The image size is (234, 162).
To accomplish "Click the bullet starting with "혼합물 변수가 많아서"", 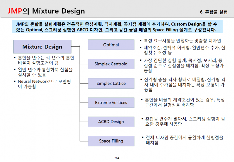I will pos(183,121).
